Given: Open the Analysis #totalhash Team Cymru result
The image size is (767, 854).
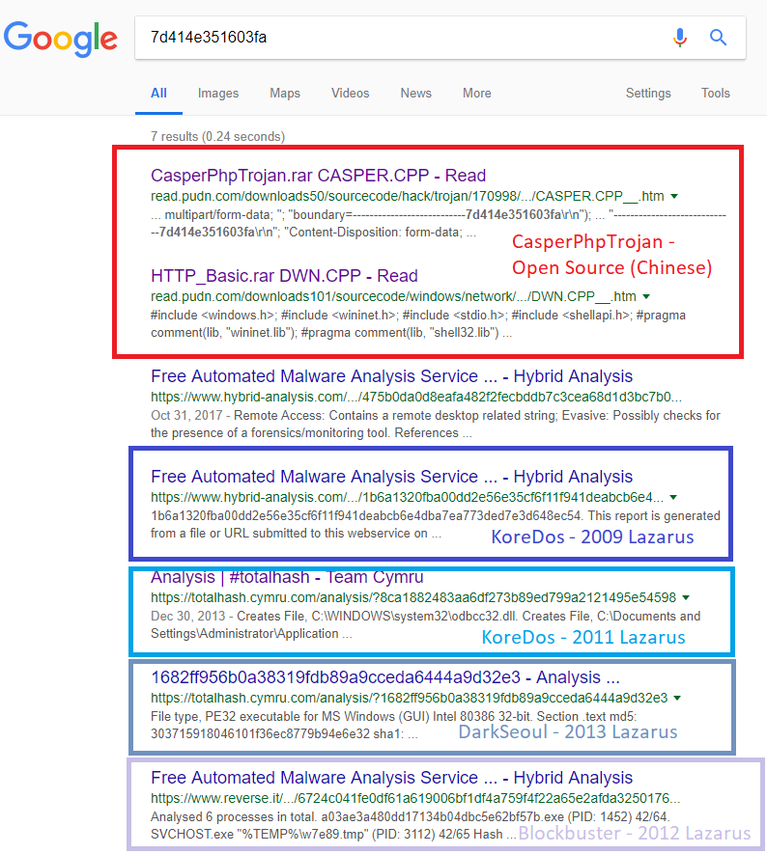Looking at the screenshot, I should point(287,577).
